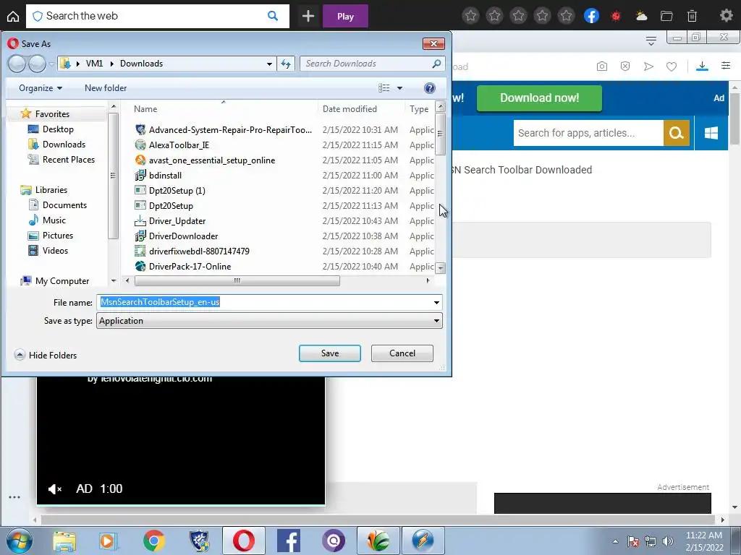Image resolution: width=741 pixels, height=555 pixels.
Task: Click the search magnifier in web search bar
Action: (273, 16)
